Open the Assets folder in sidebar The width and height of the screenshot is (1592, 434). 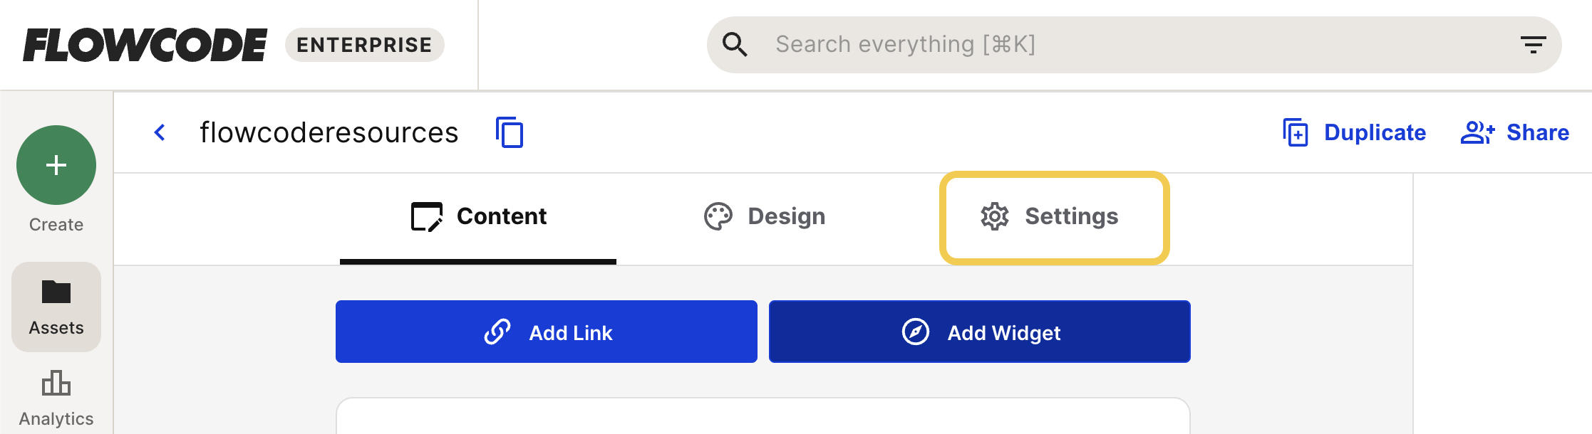pyautogui.click(x=56, y=307)
